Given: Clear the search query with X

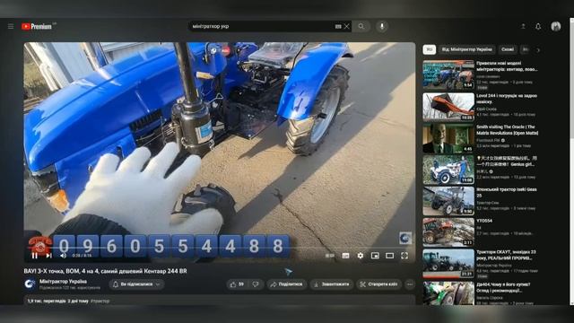Looking at the screenshot, I should (x=347, y=26).
